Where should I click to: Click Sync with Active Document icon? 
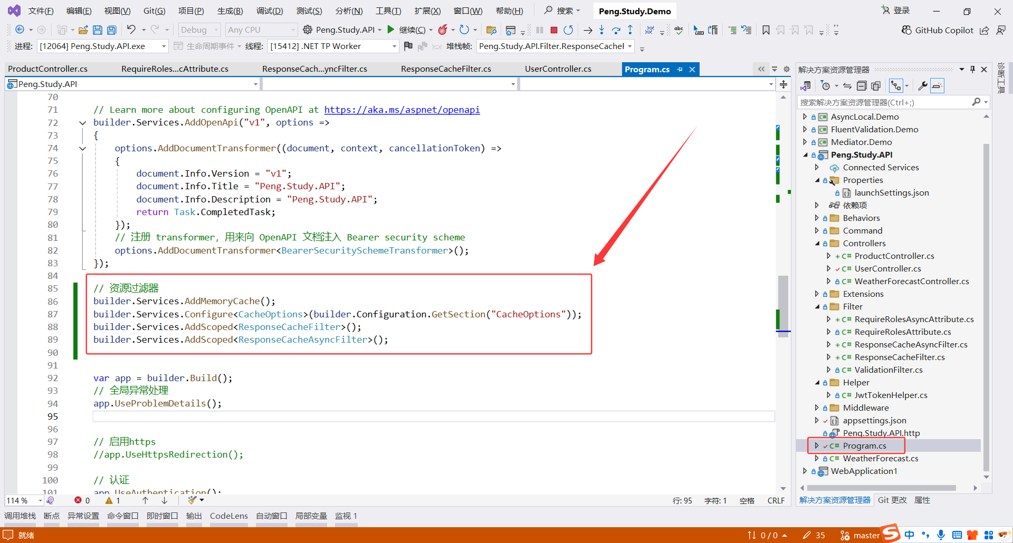tap(847, 86)
